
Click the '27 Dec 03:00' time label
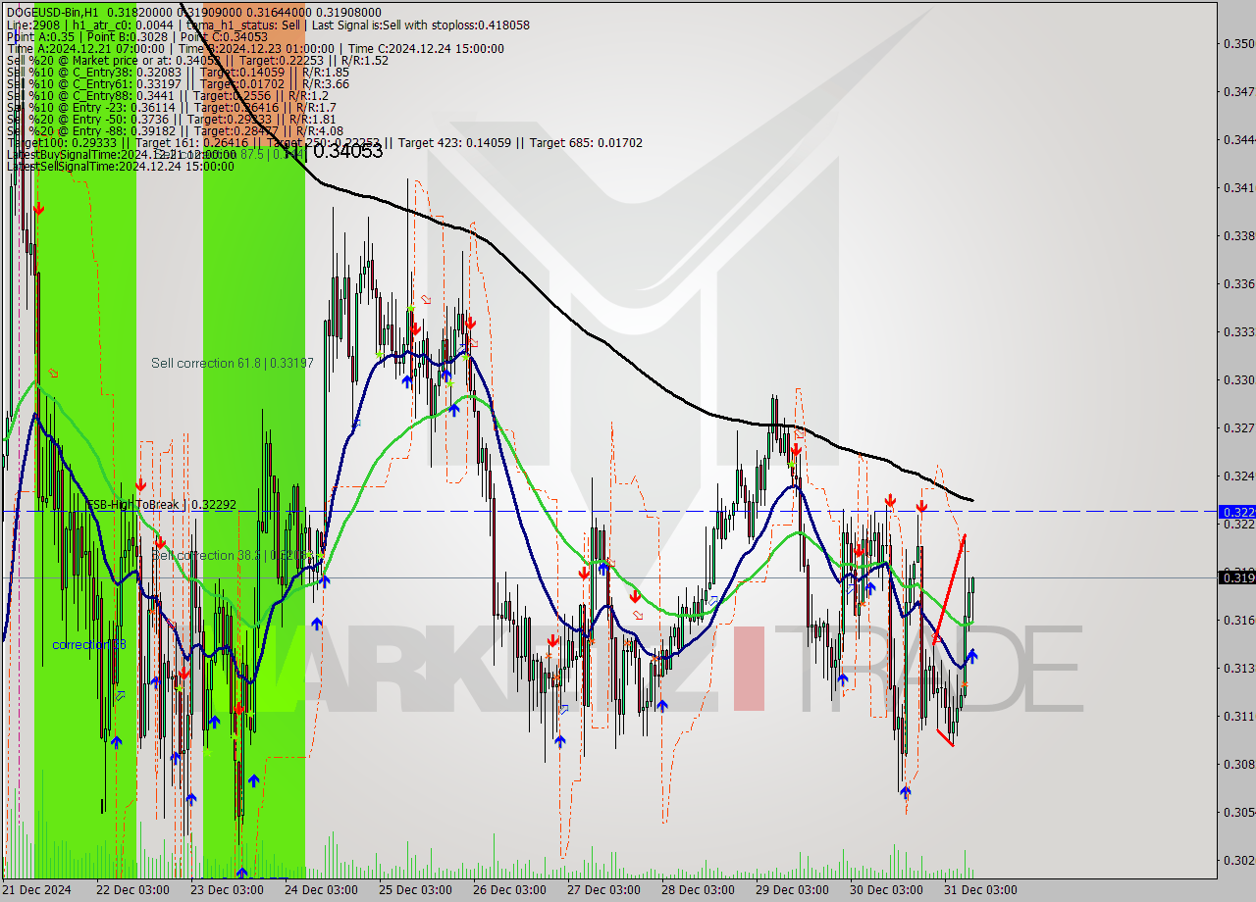pyautogui.click(x=602, y=890)
